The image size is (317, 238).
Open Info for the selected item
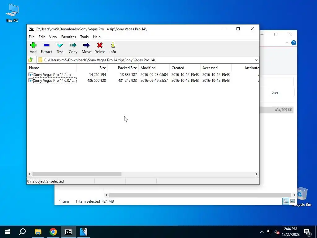coord(113,45)
